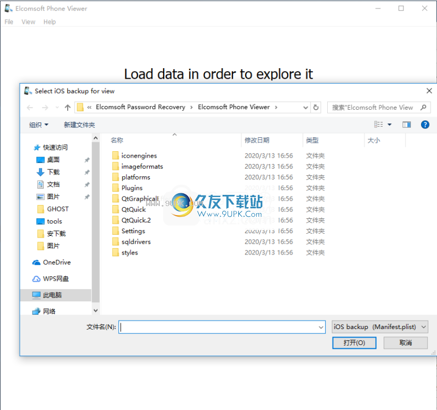The height and width of the screenshot is (410, 437).
Task: Open 安下载 folder in sidebar
Action: [x=52, y=233]
